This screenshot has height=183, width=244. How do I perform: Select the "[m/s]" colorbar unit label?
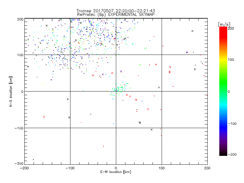[x=224, y=24]
